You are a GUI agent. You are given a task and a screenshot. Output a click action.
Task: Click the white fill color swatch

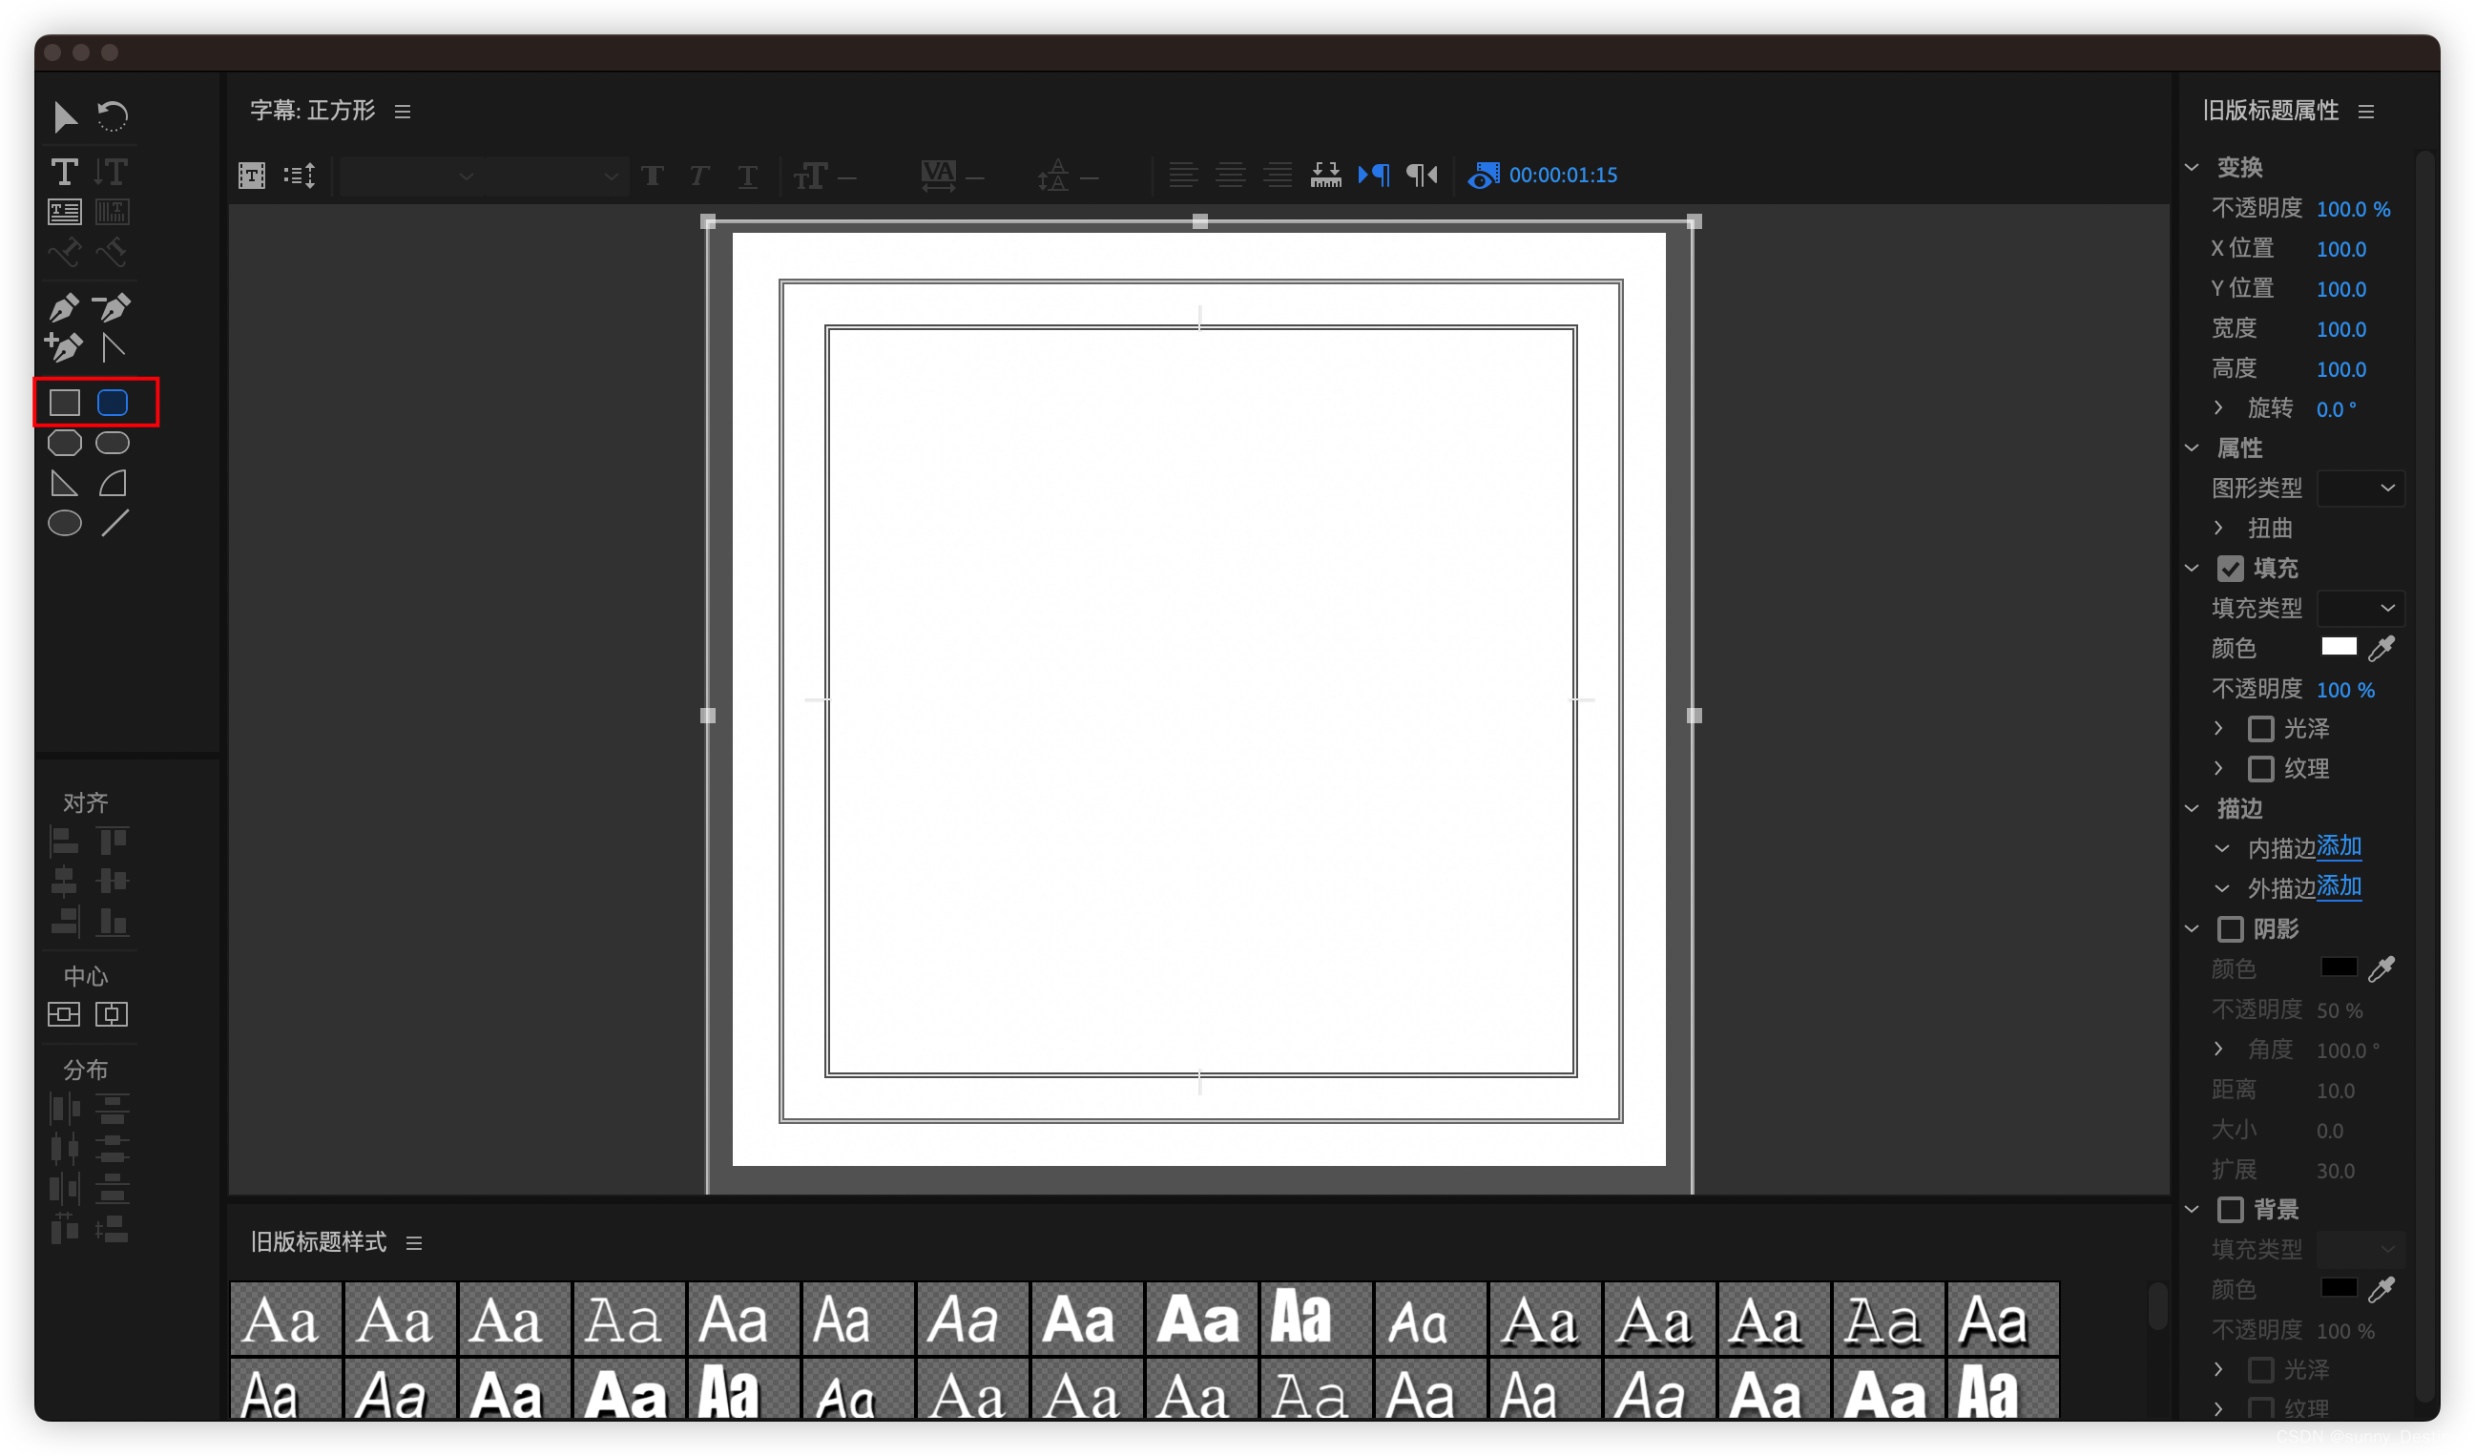[x=2339, y=647]
